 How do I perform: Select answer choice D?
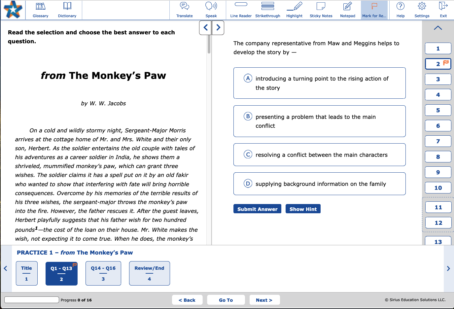319,184
